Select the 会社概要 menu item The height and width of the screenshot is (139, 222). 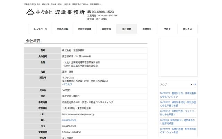(127, 29)
